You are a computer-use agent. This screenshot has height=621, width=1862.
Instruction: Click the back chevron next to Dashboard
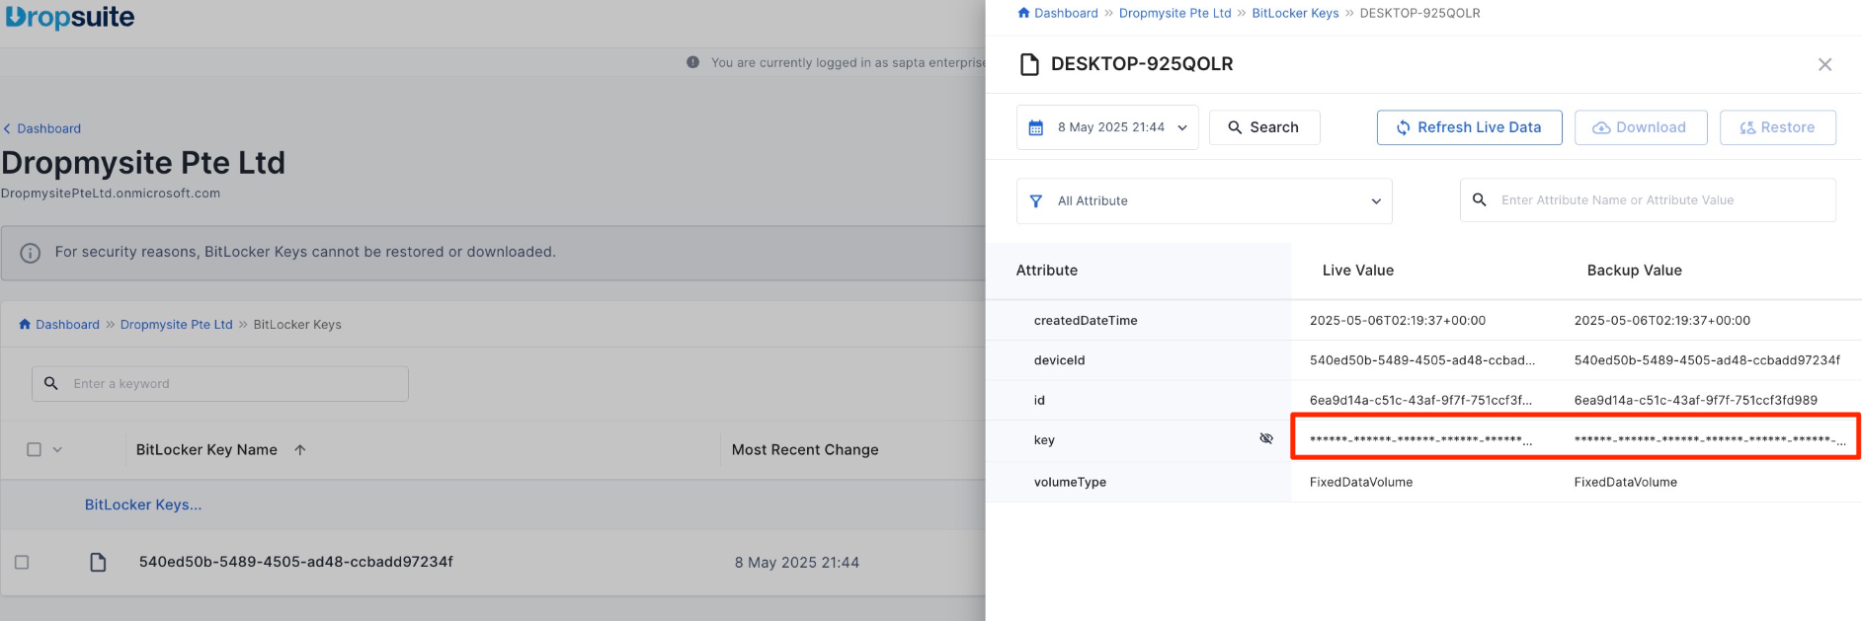(7, 128)
